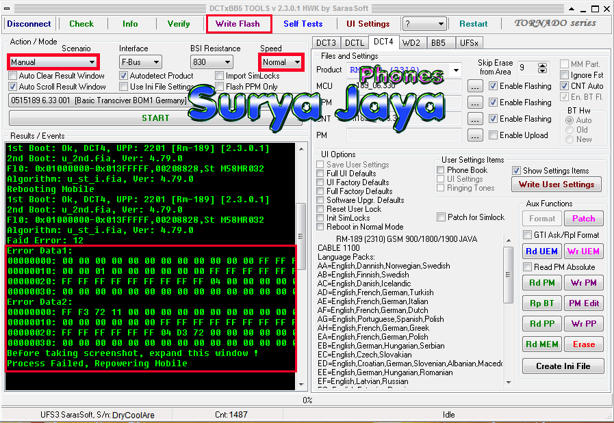
Task: Enable Reset User Lock option
Action: [320, 208]
